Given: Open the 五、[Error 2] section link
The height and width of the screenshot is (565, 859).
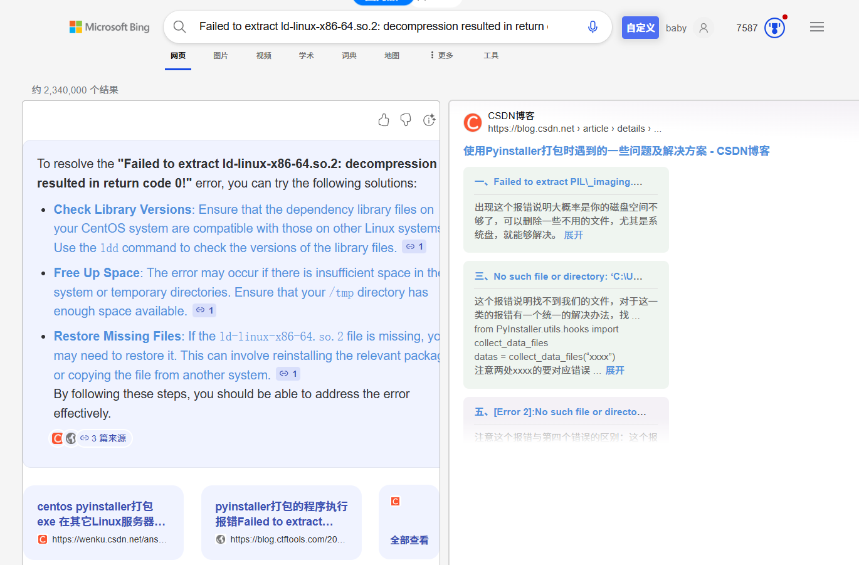Looking at the screenshot, I should point(561,412).
